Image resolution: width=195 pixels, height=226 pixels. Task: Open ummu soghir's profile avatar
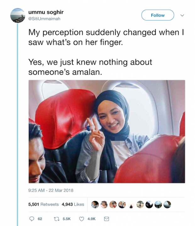pyautogui.click(x=18, y=15)
